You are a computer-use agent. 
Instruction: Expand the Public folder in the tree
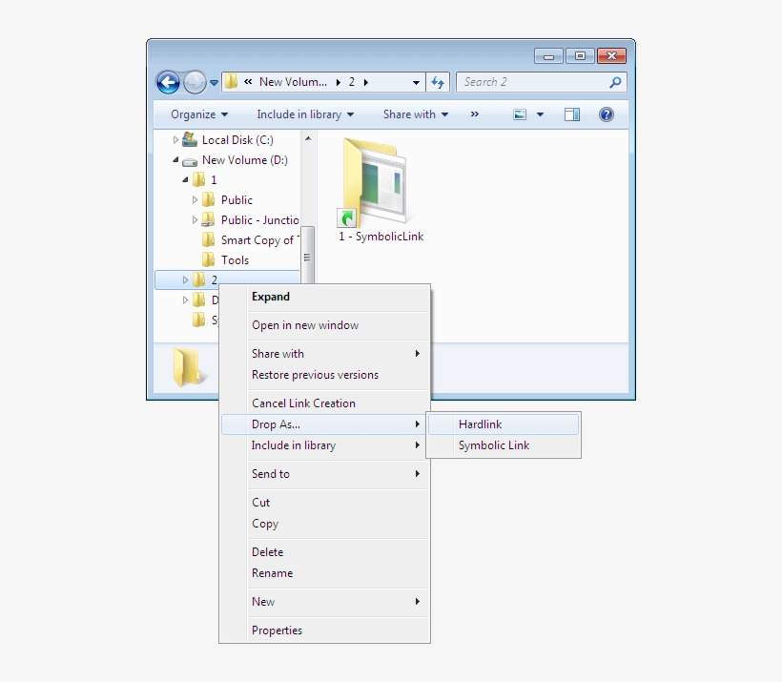[196, 199]
